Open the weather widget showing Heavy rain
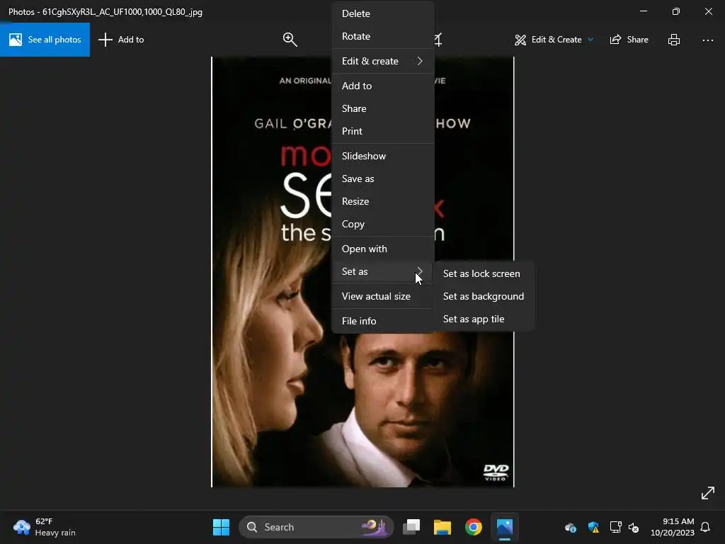The height and width of the screenshot is (544, 725). (45, 527)
